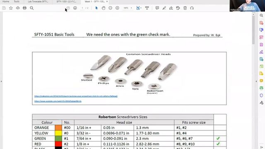Open the Organize Pages sidebar tool
Image resolution: width=265 pixels, height=149 pixels.
(261, 37)
